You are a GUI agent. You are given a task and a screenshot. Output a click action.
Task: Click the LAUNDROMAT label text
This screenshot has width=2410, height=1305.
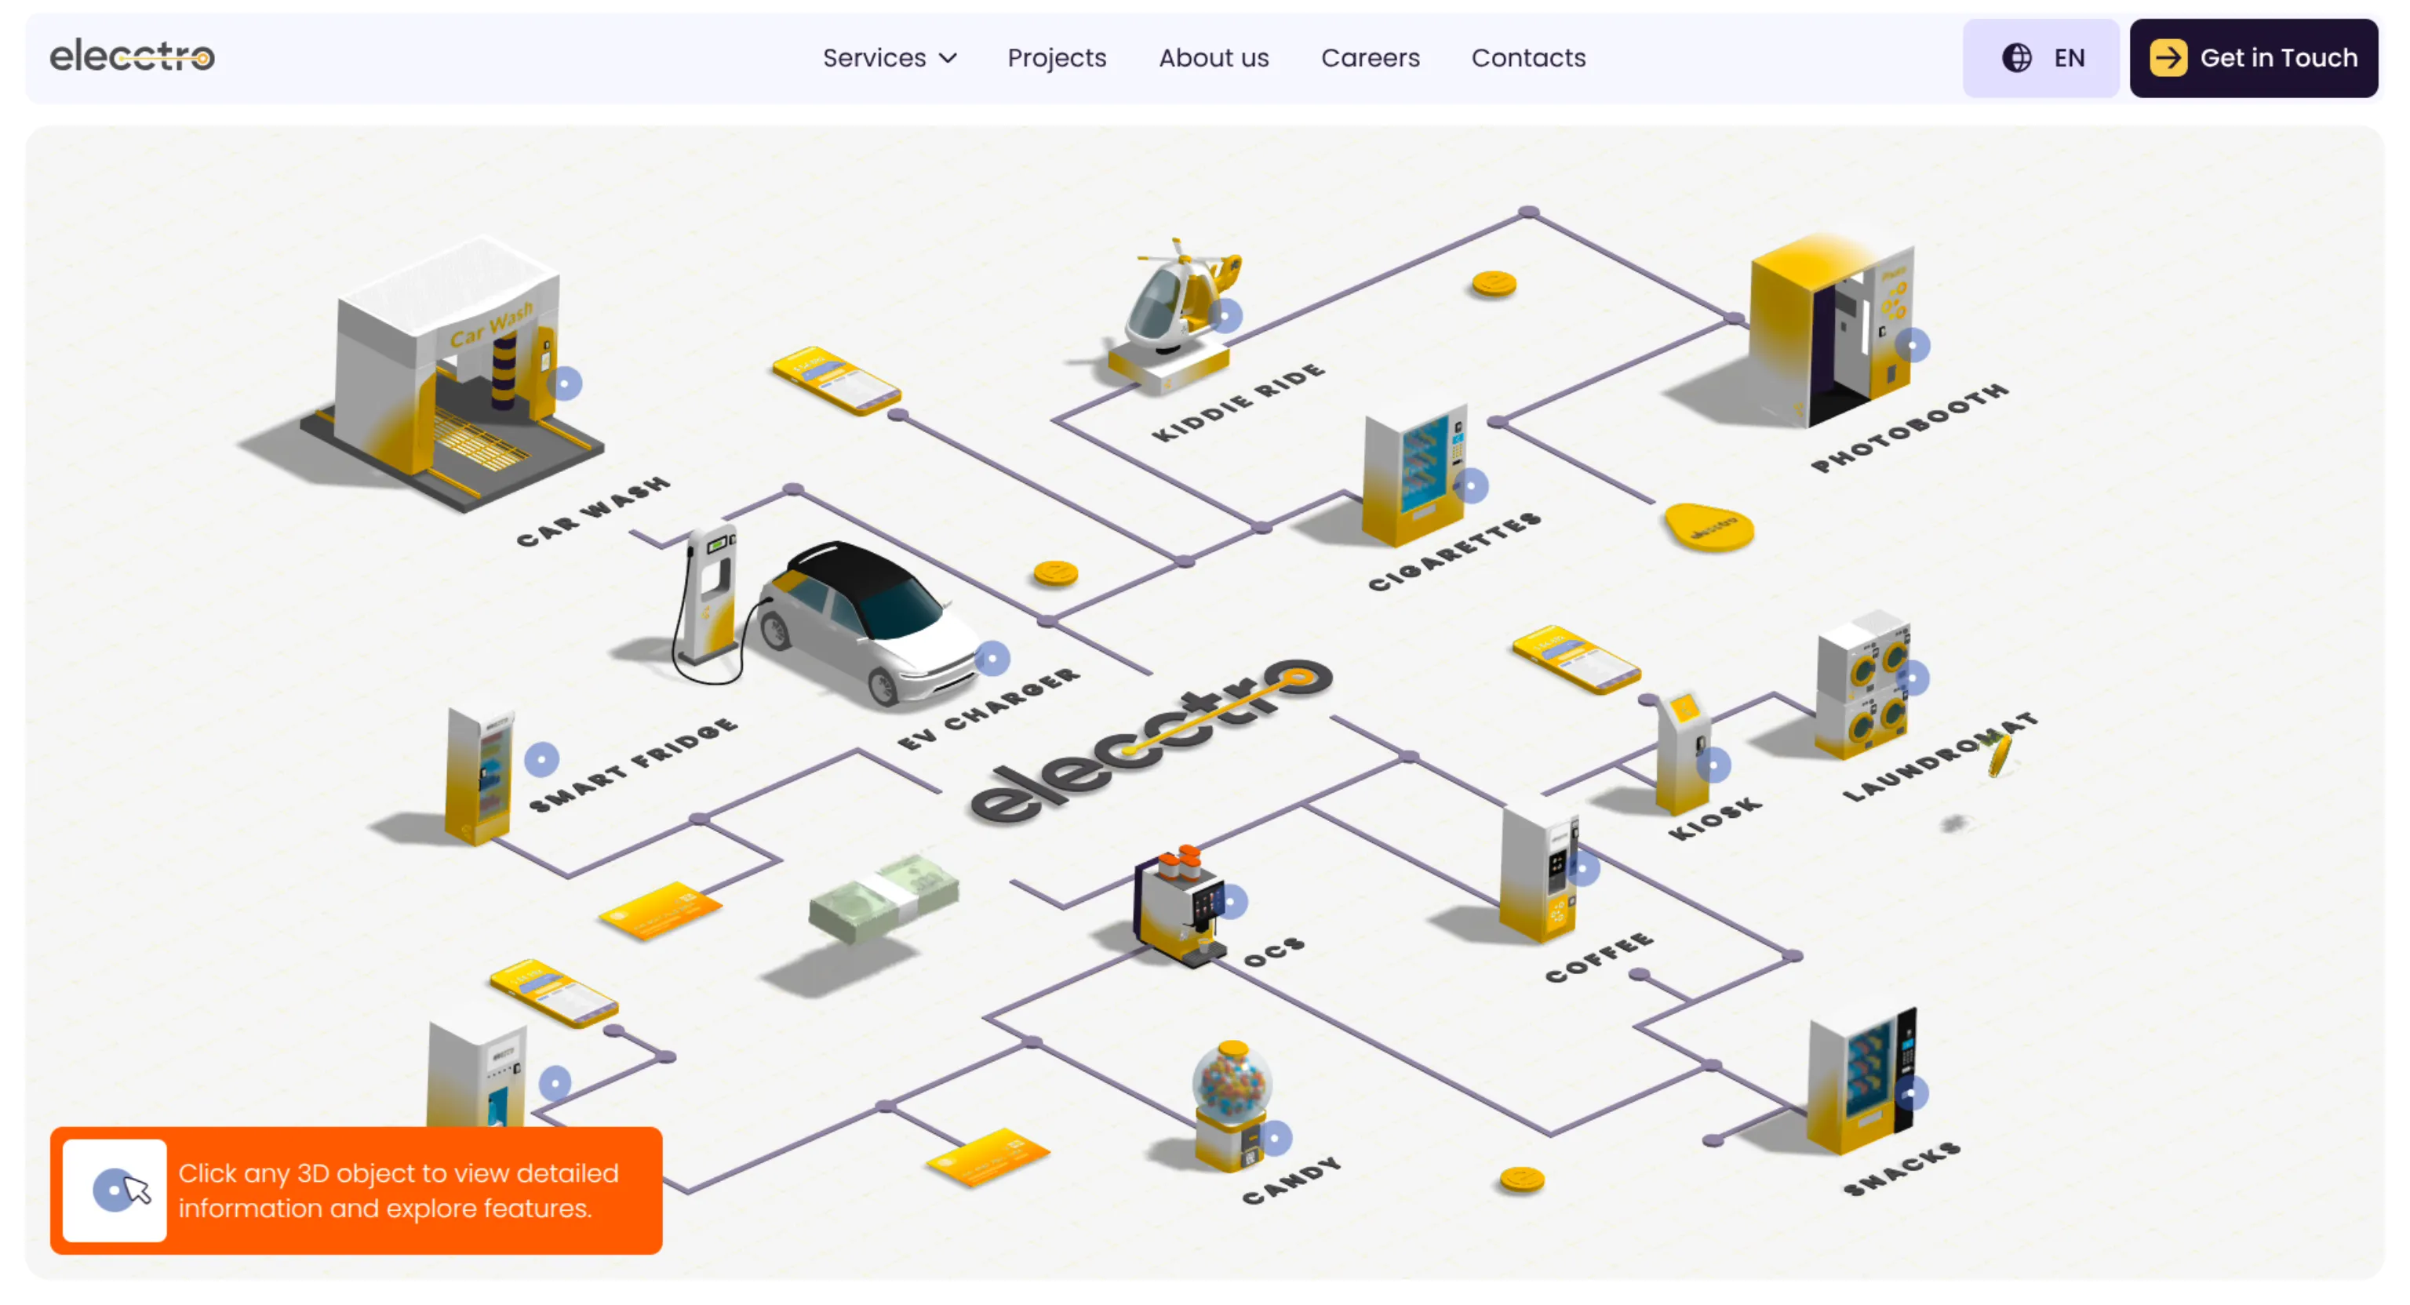(x=1939, y=758)
